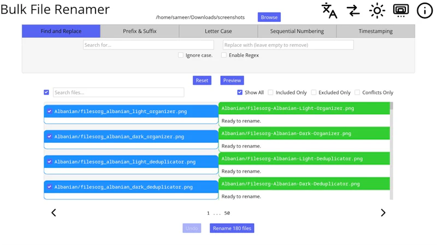The image size is (437, 245).
Task: Uncheck filesorg_albanian_dark_organizer.png file checkbox
Action: point(50,137)
